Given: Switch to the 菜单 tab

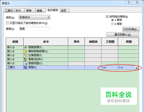Looking at the screenshot, I should pyautogui.click(x=30, y=10).
